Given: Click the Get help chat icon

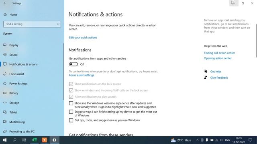Looking at the screenshot, I should point(206,71).
